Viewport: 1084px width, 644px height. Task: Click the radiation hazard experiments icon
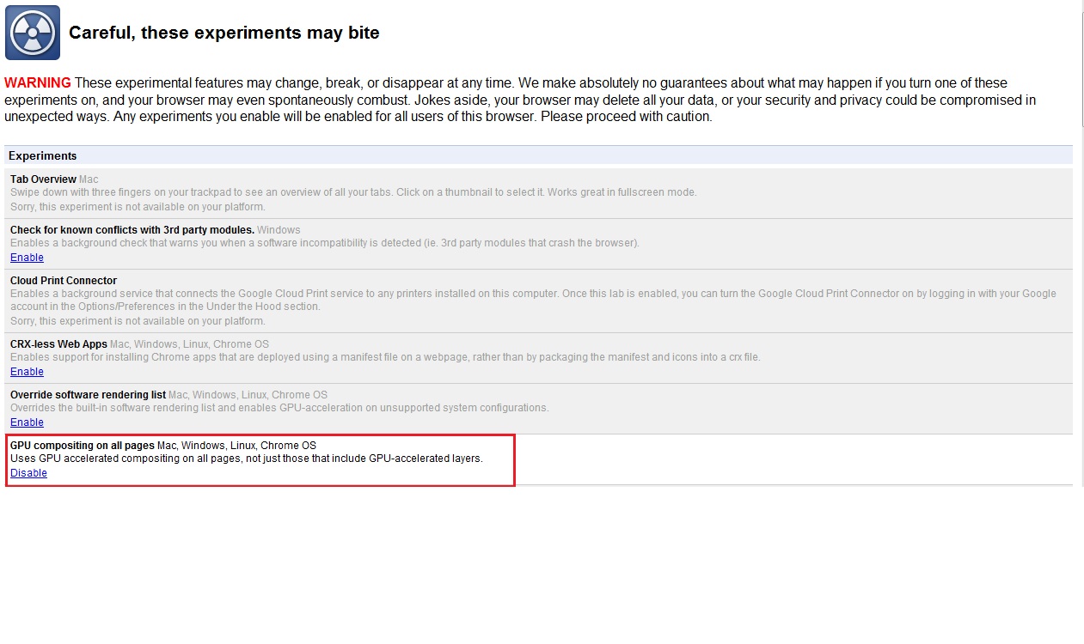33,33
